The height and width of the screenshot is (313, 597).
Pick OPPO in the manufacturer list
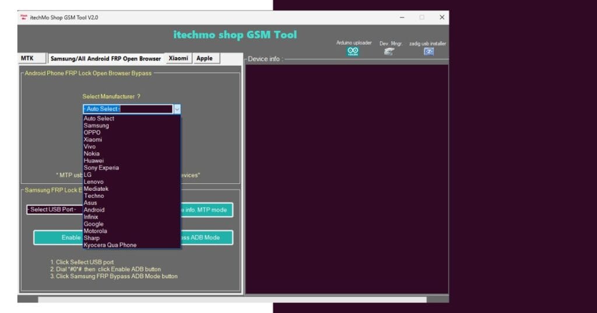[131, 133]
